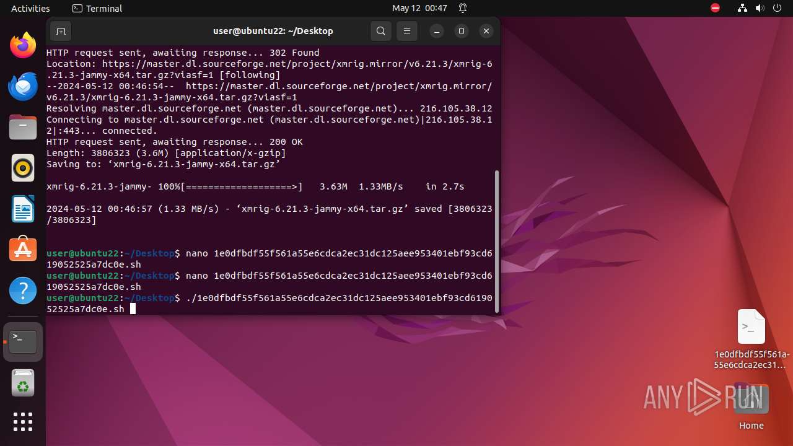Click the '302 Found' response line

click(x=183, y=53)
